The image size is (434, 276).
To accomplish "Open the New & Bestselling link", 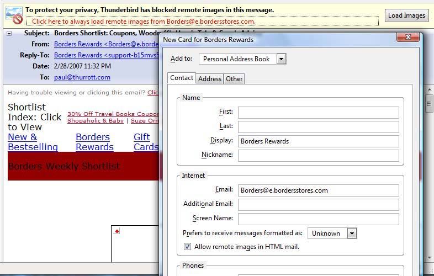I will (33, 142).
